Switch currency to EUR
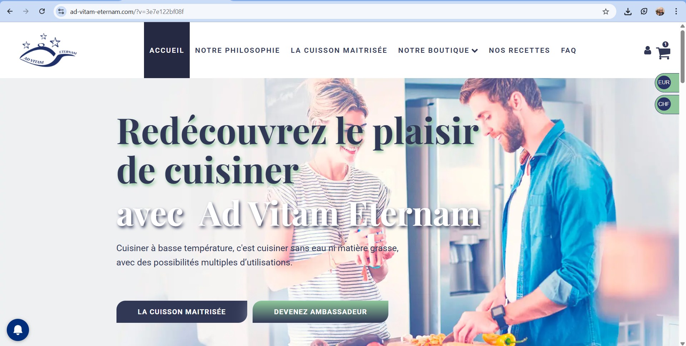This screenshot has height=346, width=686. (664, 82)
